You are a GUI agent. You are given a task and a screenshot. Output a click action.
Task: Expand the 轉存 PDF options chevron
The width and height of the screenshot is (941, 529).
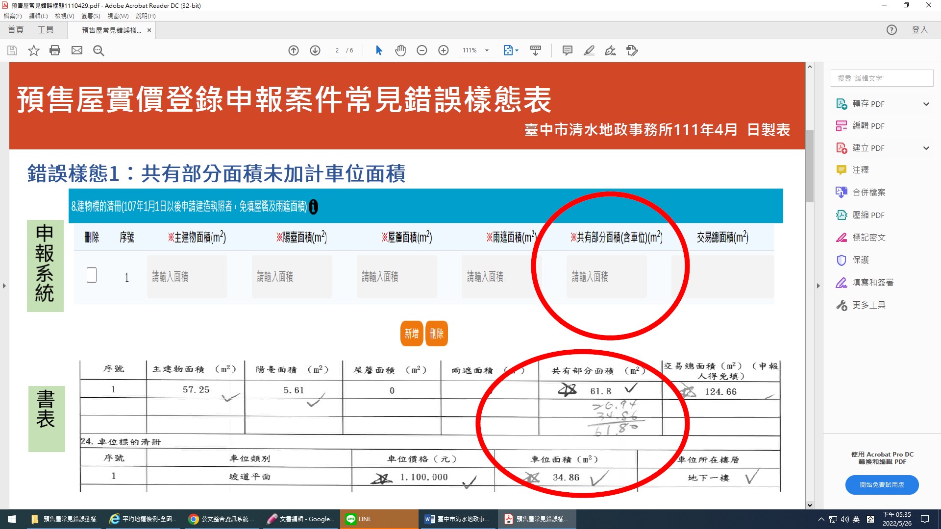926,104
